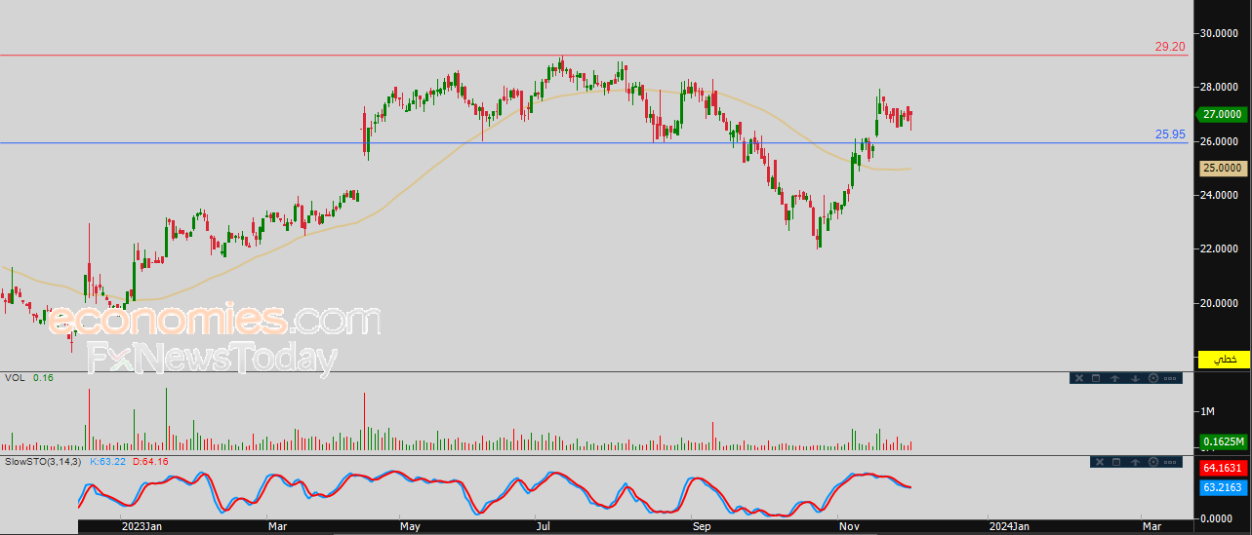
Task: Click the 25.95 support line label
Action: (x=1170, y=134)
